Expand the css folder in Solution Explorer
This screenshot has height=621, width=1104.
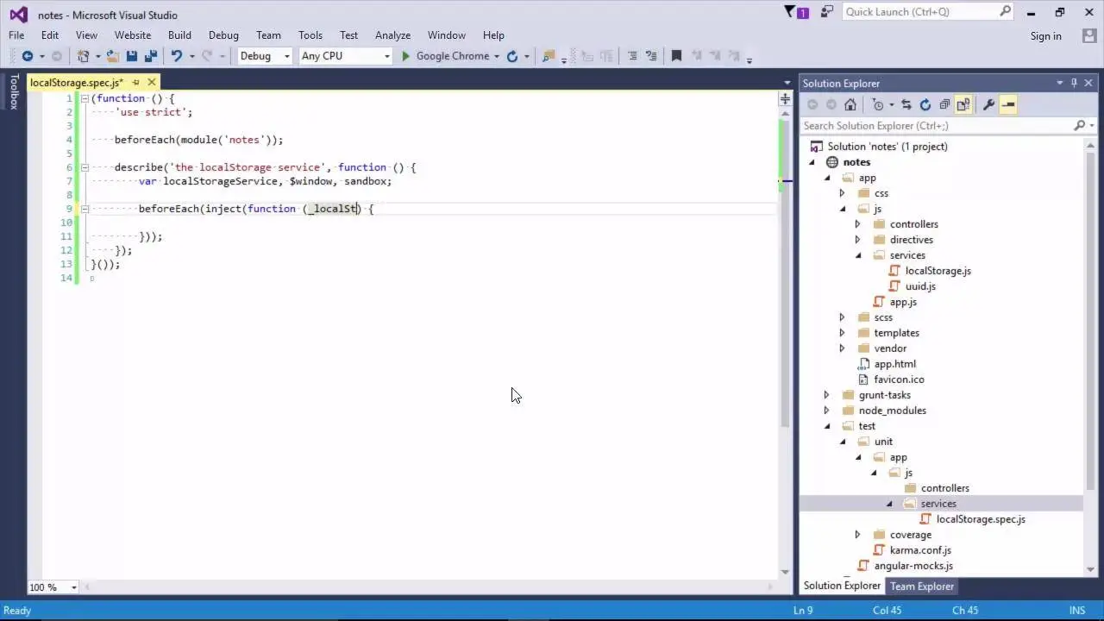point(842,193)
